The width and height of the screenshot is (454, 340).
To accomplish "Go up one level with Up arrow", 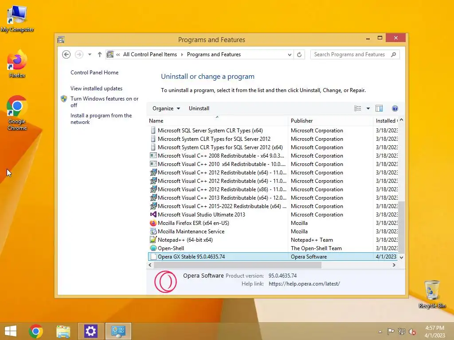I will (x=100, y=54).
